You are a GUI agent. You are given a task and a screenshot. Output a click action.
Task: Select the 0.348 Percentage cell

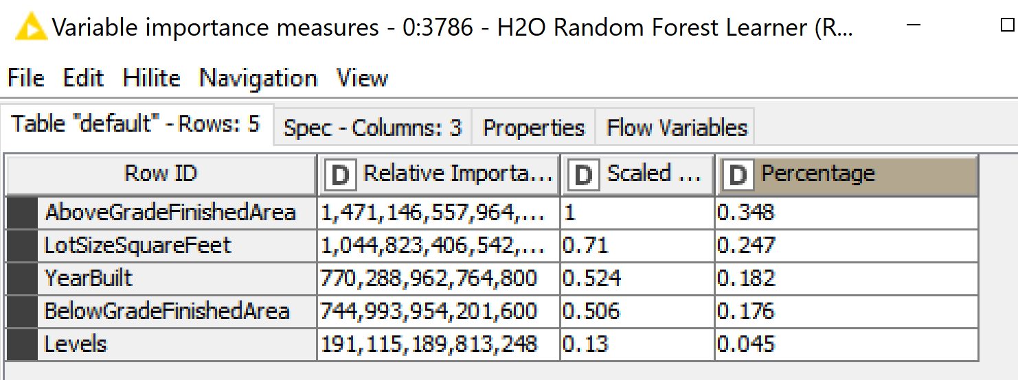coord(846,213)
